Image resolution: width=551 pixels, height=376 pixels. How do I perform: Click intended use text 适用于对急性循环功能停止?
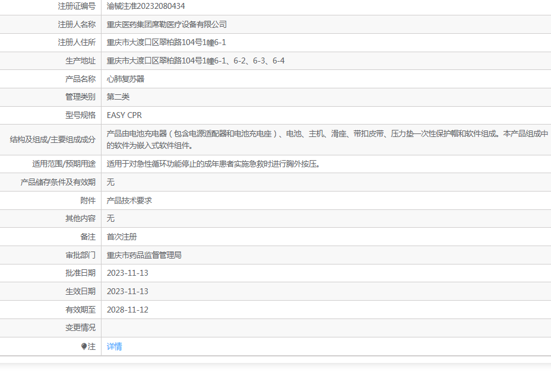coord(214,164)
